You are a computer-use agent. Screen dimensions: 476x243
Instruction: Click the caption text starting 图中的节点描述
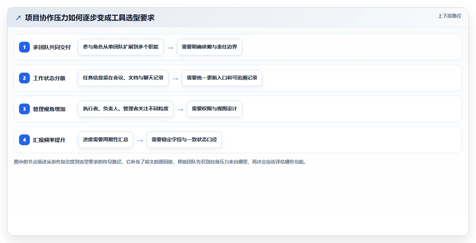(160, 162)
